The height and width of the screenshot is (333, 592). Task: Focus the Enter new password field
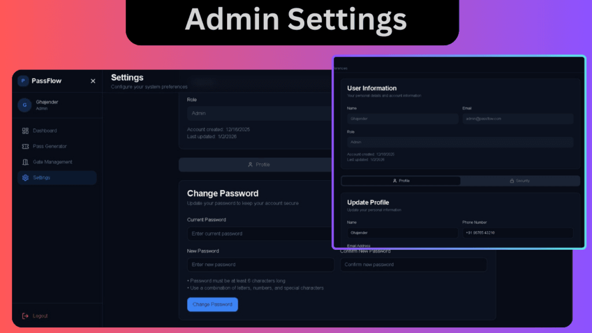[x=261, y=265]
